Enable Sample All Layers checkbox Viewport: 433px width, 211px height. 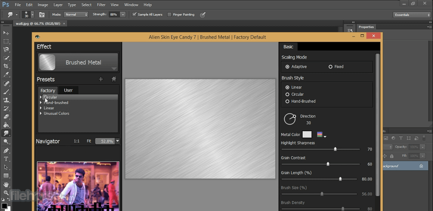(x=135, y=14)
